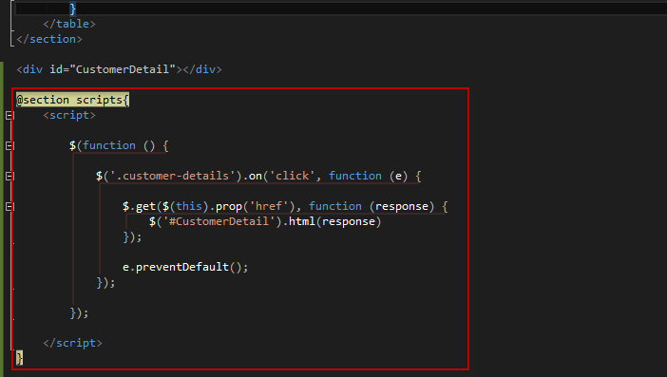Collapse the $(function () block

(x=9, y=146)
